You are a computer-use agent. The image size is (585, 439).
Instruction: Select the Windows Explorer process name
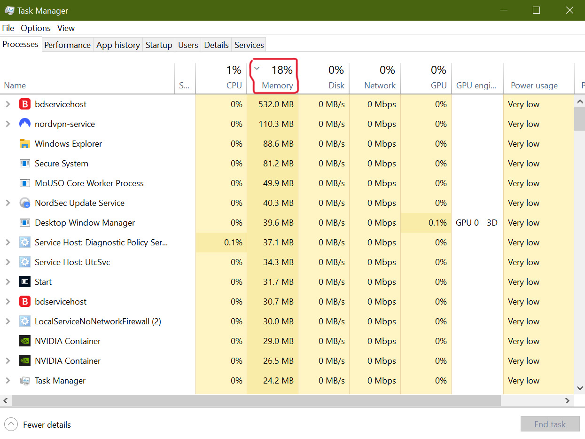68,144
